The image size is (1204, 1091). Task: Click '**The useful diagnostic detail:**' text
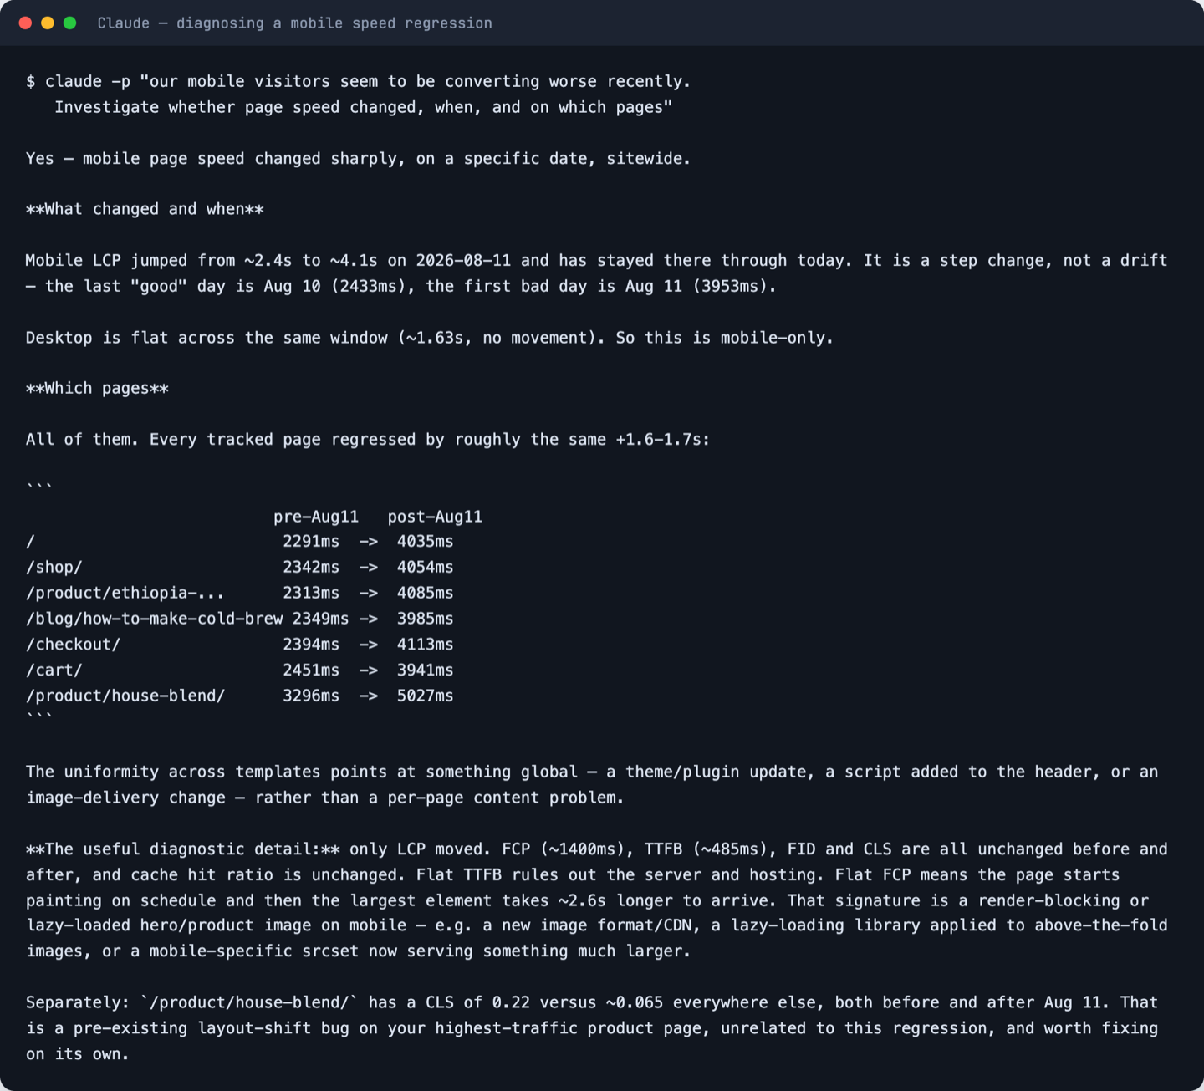click(183, 849)
